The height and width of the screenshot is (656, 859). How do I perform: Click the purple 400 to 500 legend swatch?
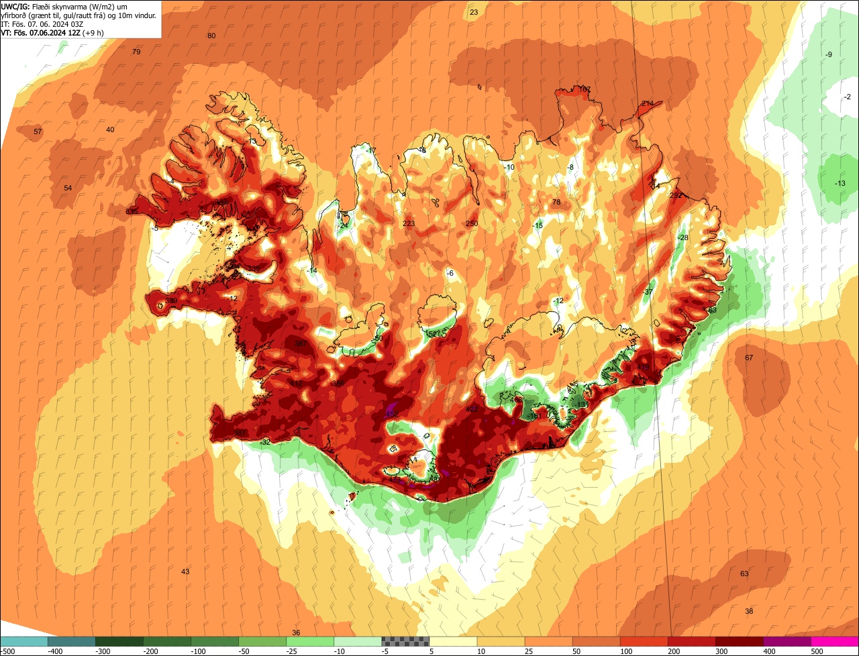point(787,641)
